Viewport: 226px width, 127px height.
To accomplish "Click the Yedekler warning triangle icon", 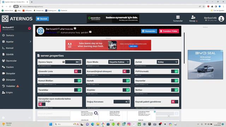I will 18,86.
